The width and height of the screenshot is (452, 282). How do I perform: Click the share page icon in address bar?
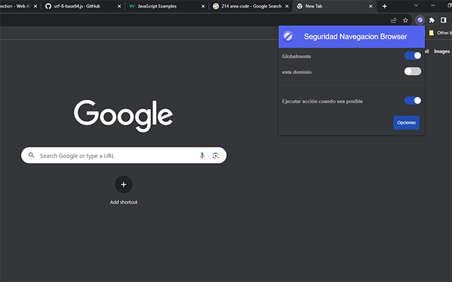393,20
